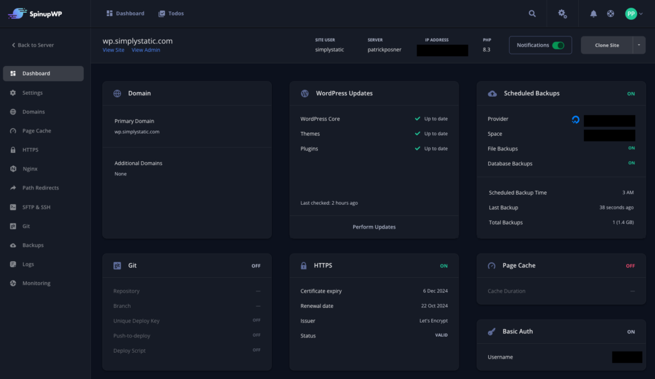
Task: Click the sidebar Logs document icon
Action: [x=13, y=264]
